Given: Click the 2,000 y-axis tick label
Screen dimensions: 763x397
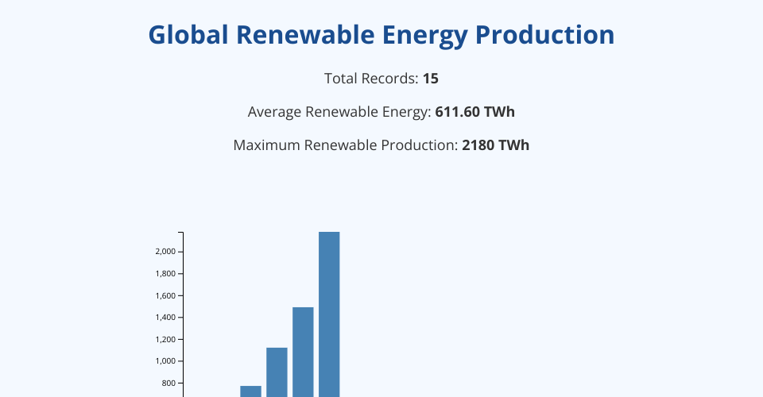Looking at the screenshot, I should click(167, 252).
